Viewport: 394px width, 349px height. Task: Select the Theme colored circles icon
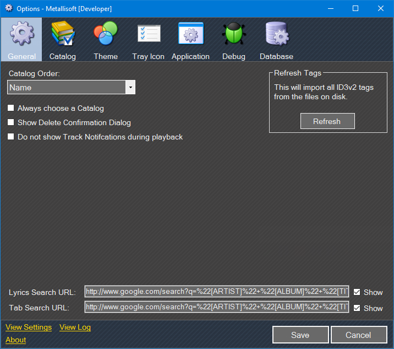point(105,35)
